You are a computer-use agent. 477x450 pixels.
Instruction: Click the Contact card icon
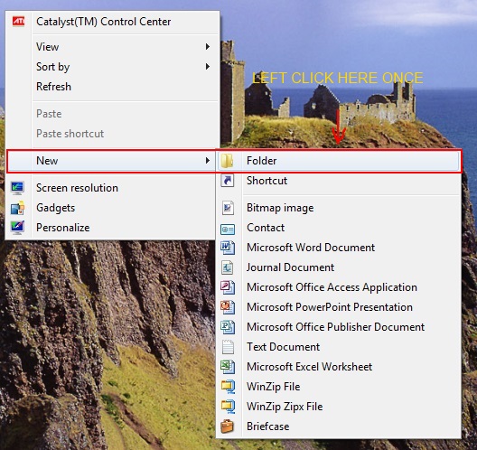(228, 230)
